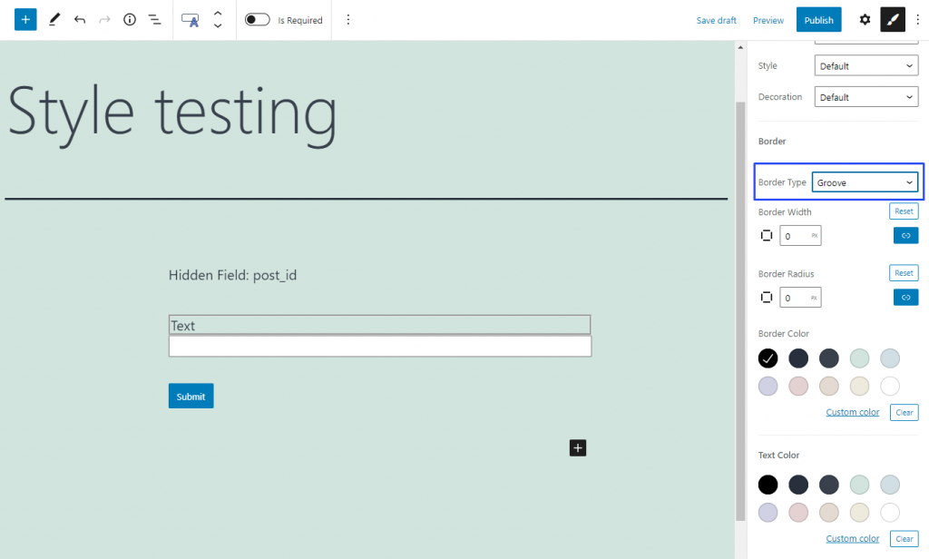Image resolution: width=929 pixels, height=559 pixels.
Task: Click the Border Radius corners icon
Action: click(766, 297)
